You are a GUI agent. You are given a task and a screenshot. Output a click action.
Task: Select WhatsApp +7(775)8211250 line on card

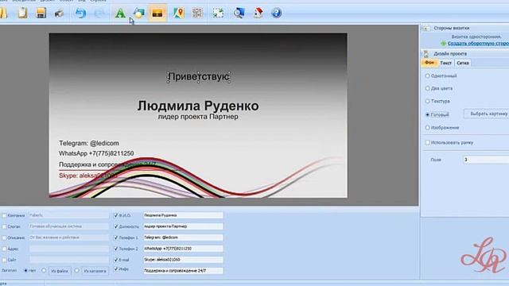(96, 153)
